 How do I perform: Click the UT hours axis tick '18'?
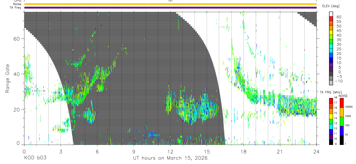(x=243, y=151)
